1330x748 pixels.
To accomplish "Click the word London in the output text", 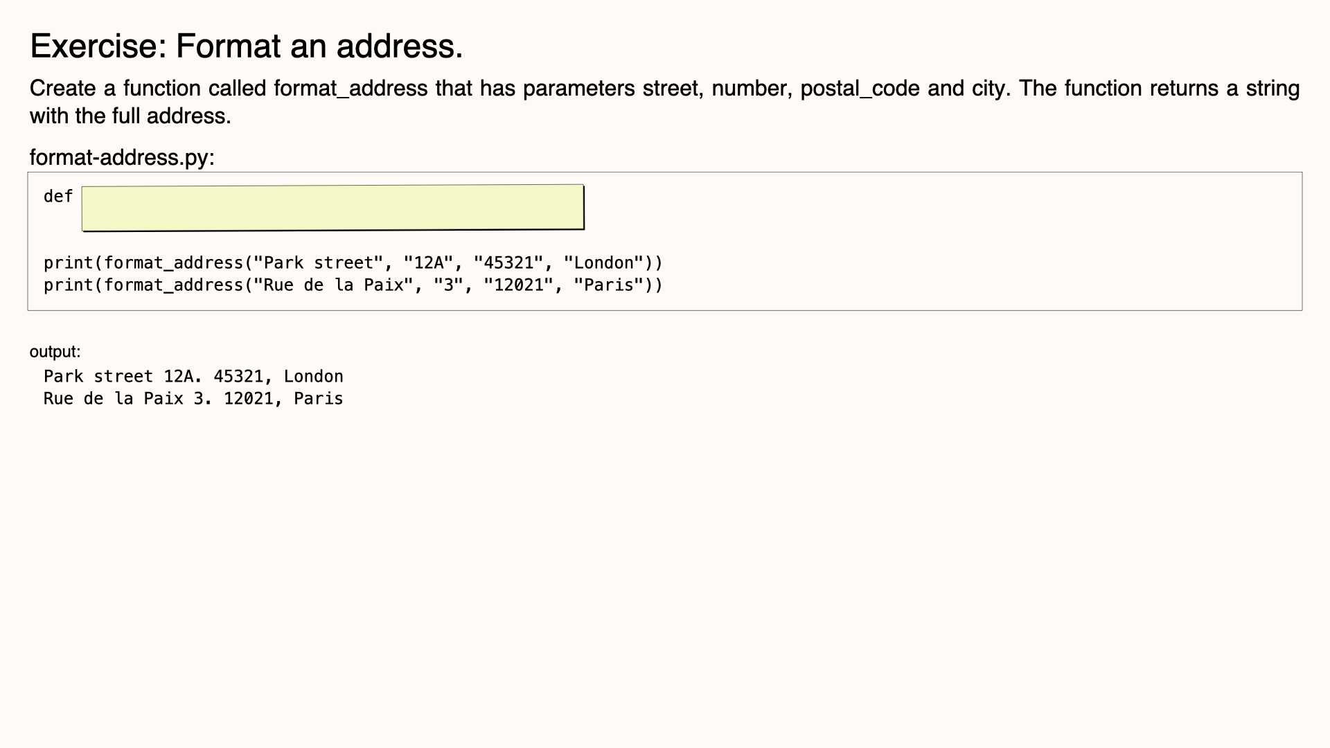I will point(314,377).
